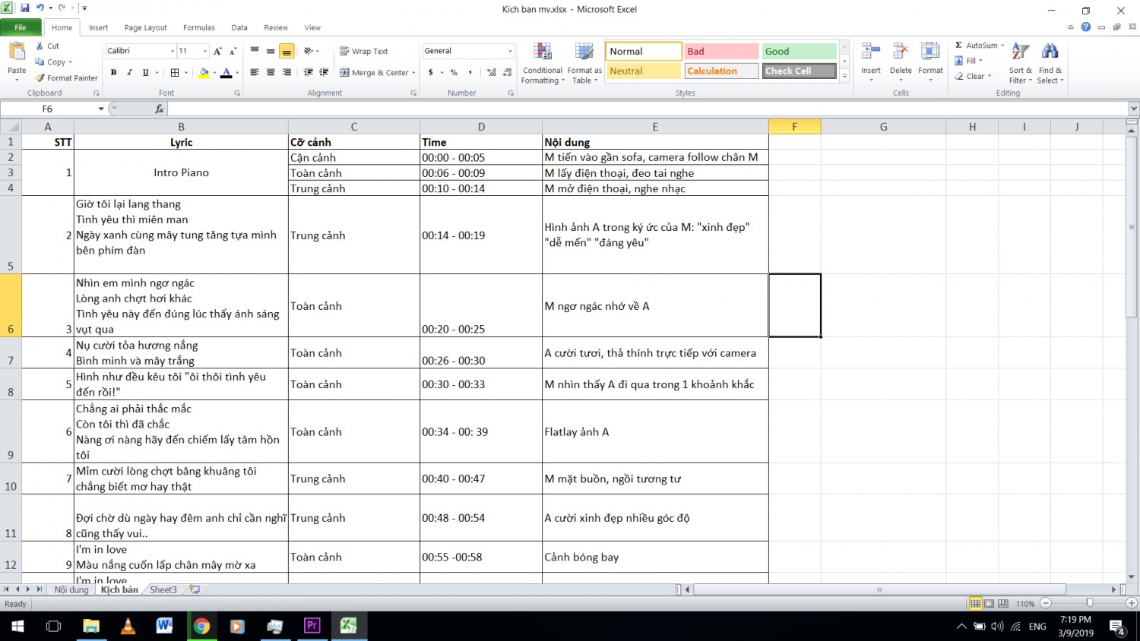Toggle Italic formatting
The image size is (1140, 641).
click(x=129, y=72)
